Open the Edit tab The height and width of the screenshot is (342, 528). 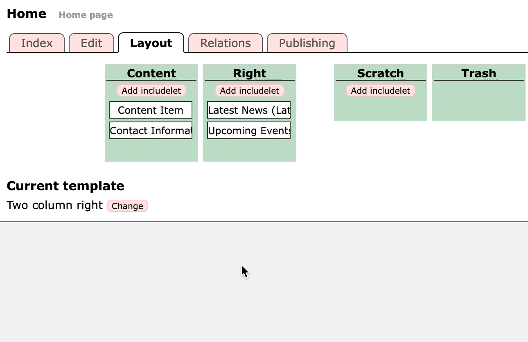(x=91, y=43)
